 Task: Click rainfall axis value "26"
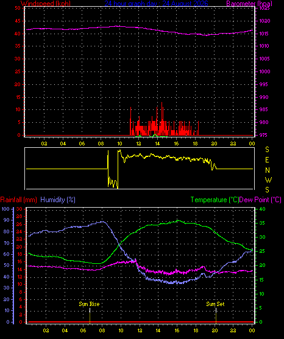click(x=20, y=224)
